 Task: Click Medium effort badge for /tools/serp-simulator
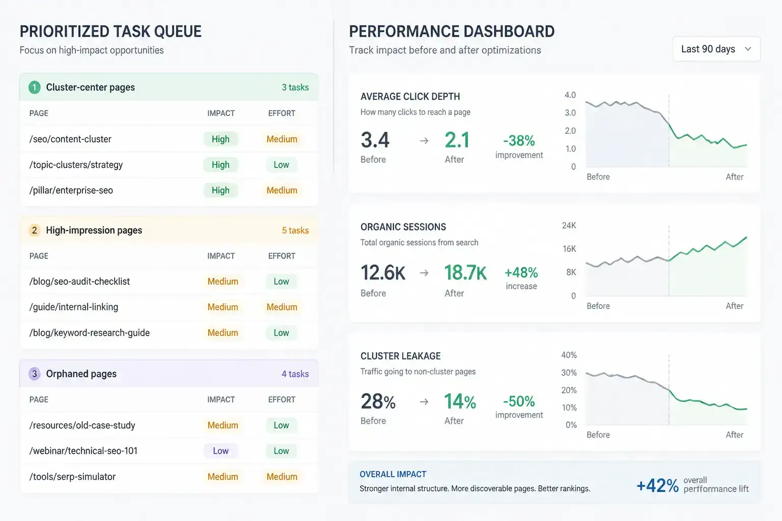(282, 477)
